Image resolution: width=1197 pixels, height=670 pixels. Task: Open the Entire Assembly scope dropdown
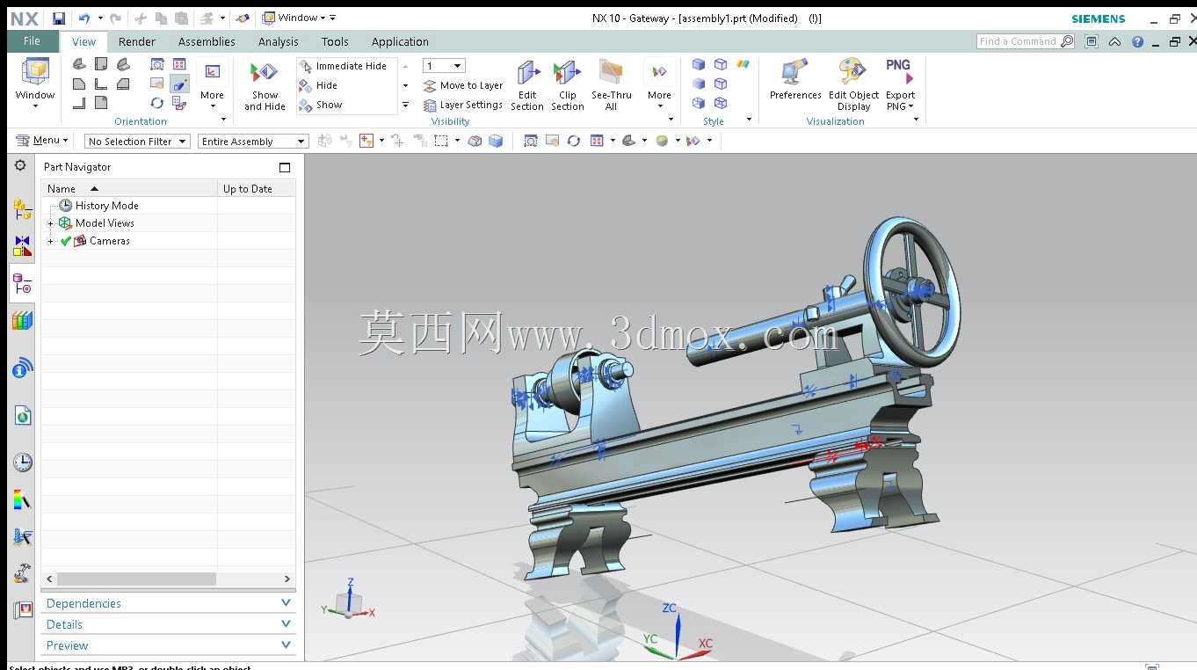point(253,142)
